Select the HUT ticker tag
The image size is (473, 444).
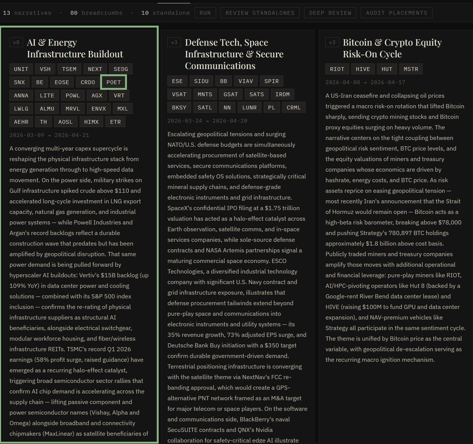[x=387, y=69]
